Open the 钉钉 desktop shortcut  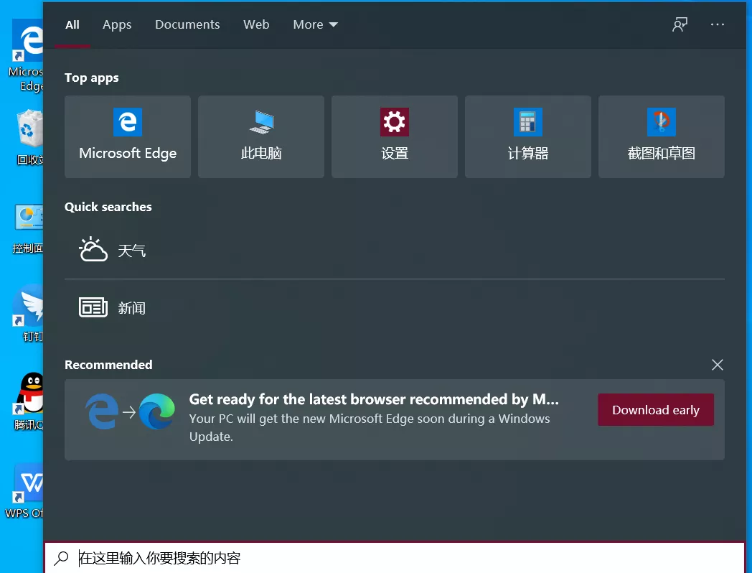point(30,307)
